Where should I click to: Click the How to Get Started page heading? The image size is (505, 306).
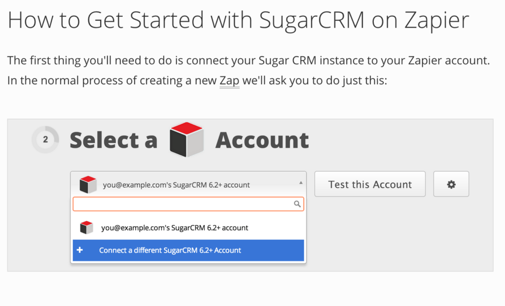pos(238,20)
